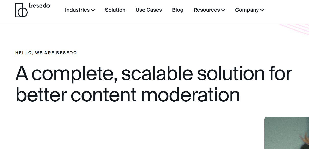309x149 pixels.
Task: Select the Resources menu label
Action: tap(207, 10)
